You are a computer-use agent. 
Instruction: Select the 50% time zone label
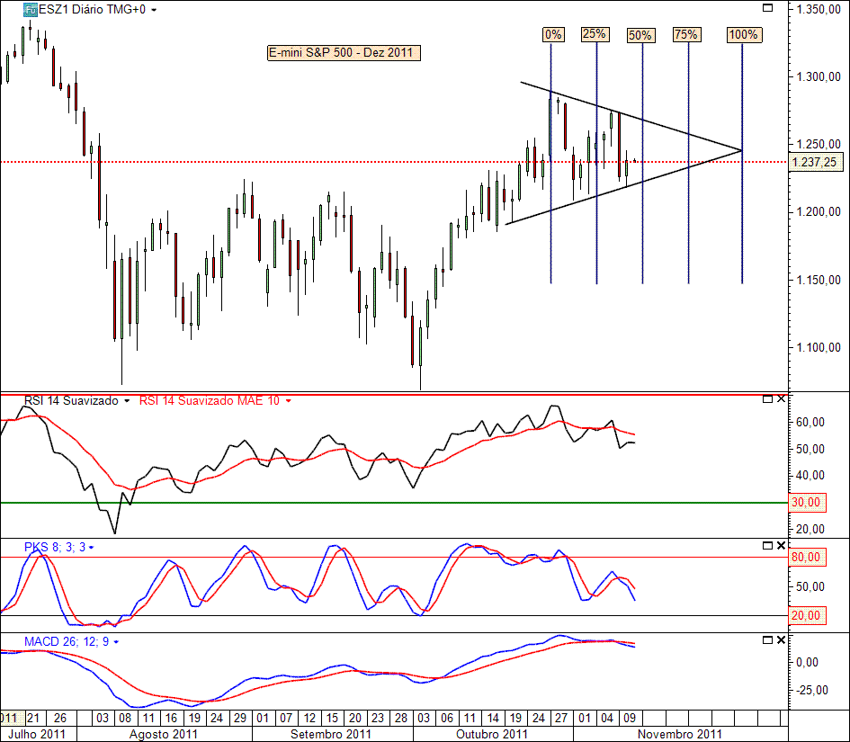(640, 36)
